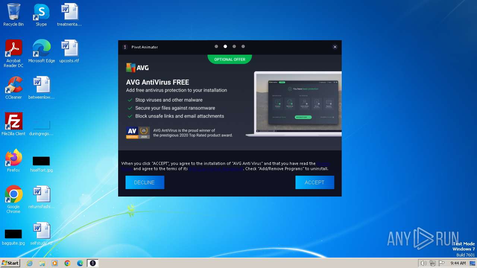Decline the AVG AntiVirus offer
This screenshot has height=268, width=477.
point(145,182)
